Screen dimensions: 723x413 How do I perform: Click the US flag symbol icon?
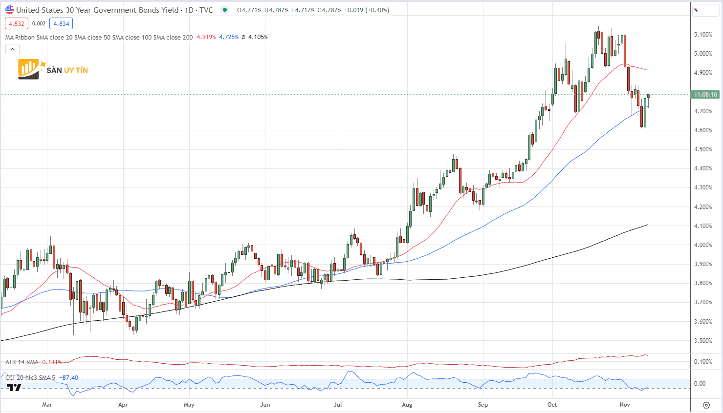[x=10, y=10]
